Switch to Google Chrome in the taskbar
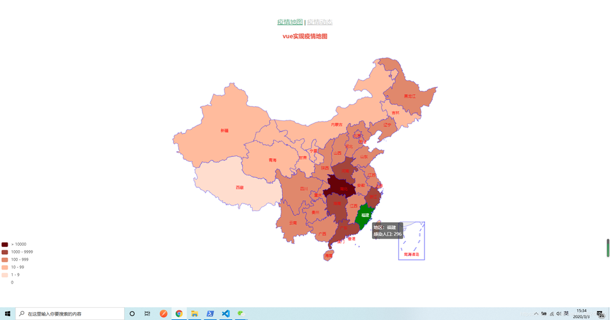This screenshot has width=610, height=320. click(179, 314)
